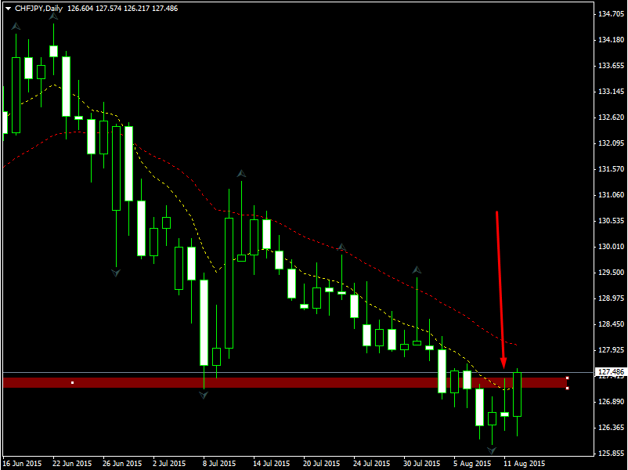The image size is (628, 470).
Task: Click the 128.975 price scale label
Action: [612, 298]
